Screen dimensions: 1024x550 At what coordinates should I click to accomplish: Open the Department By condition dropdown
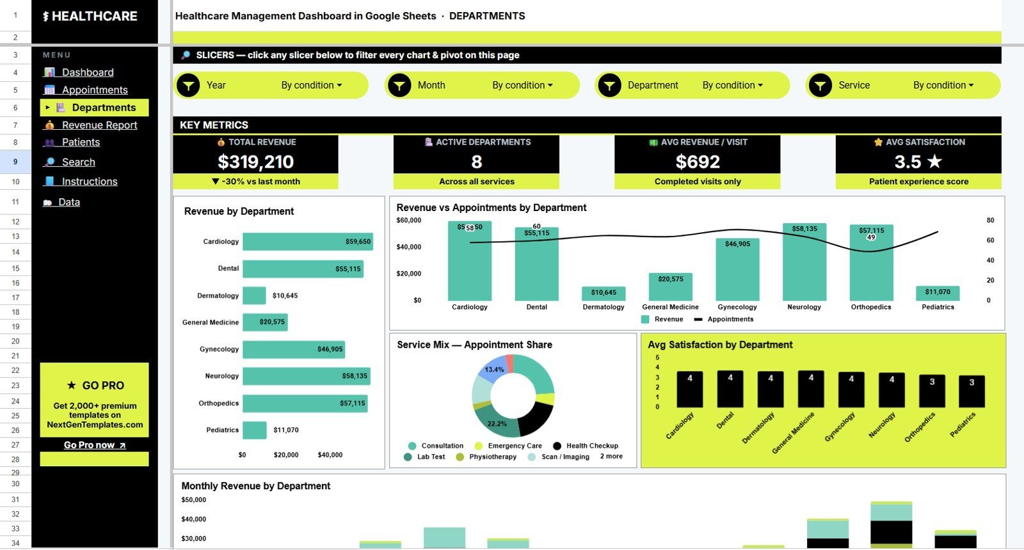(733, 85)
